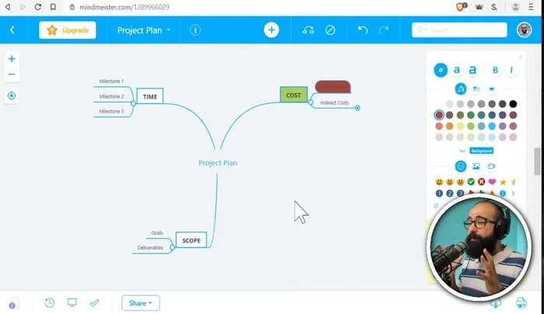
Task: Undo the last action
Action: coord(363,30)
